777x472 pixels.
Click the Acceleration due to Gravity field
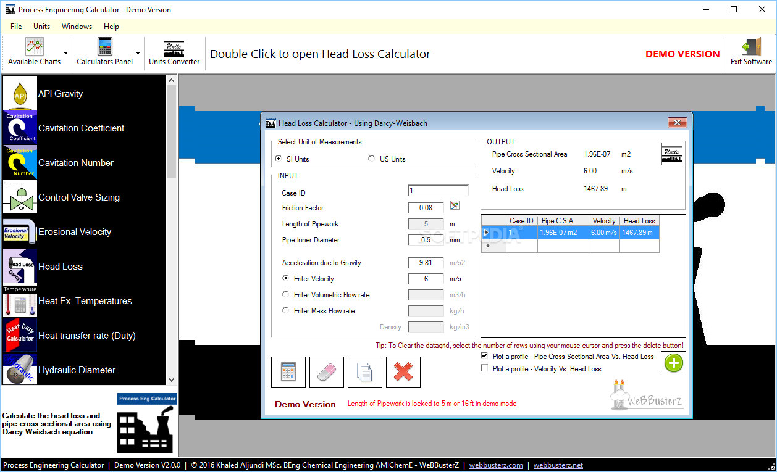(426, 262)
